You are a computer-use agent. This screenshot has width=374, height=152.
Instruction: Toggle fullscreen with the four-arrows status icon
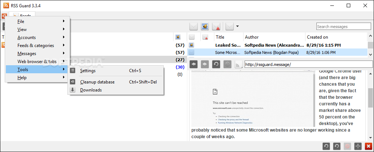click(x=358, y=146)
